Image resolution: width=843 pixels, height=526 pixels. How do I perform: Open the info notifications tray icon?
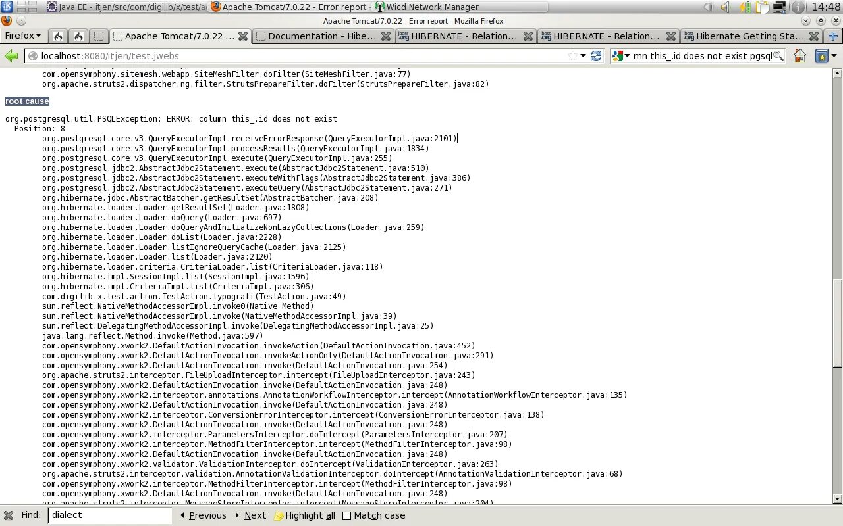pos(797,7)
